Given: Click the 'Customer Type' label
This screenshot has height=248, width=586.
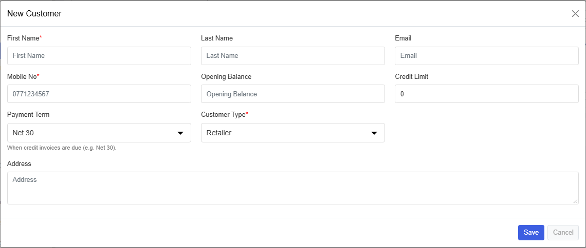Looking at the screenshot, I should (223, 114).
